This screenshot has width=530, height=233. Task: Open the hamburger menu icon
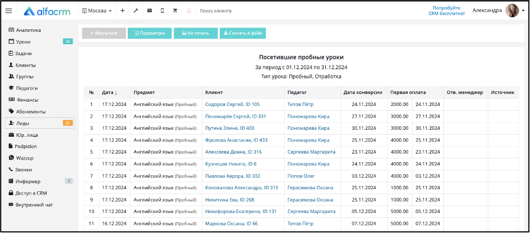pos(9,11)
